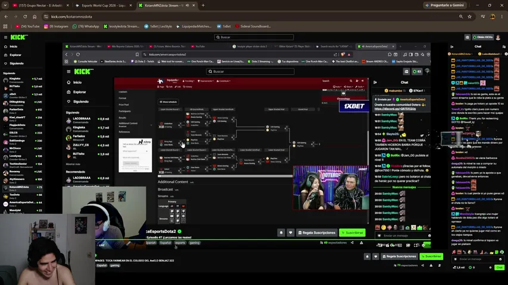Collapse the chat panel with arrow icon
The image size is (508, 285).
coord(451,46)
